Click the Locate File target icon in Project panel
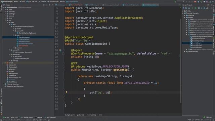Image resolution: width=215 pixels, height=121 pixels. tap(44, 5)
